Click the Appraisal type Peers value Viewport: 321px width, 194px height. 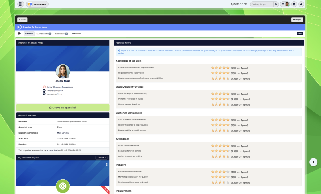pyautogui.click(x=59, y=127)
